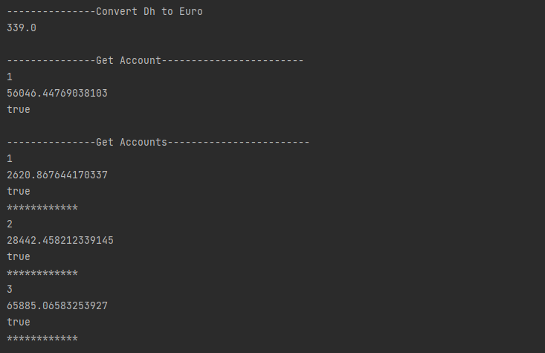The width and height of the screenshot is (545, 353).
Task: Click the 'Get Accounts' header line
Action: click(x=158, y=142)
